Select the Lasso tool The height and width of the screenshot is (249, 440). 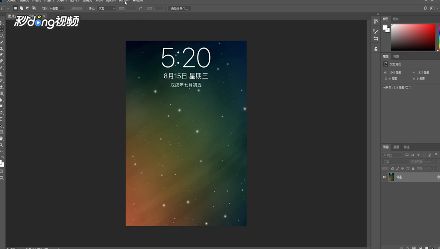2,36
